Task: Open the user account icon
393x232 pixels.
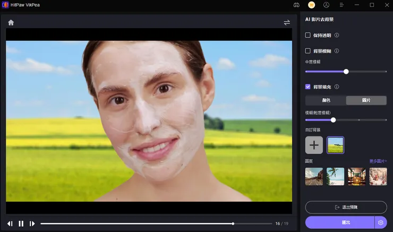Action: click(x=326, y=5)
